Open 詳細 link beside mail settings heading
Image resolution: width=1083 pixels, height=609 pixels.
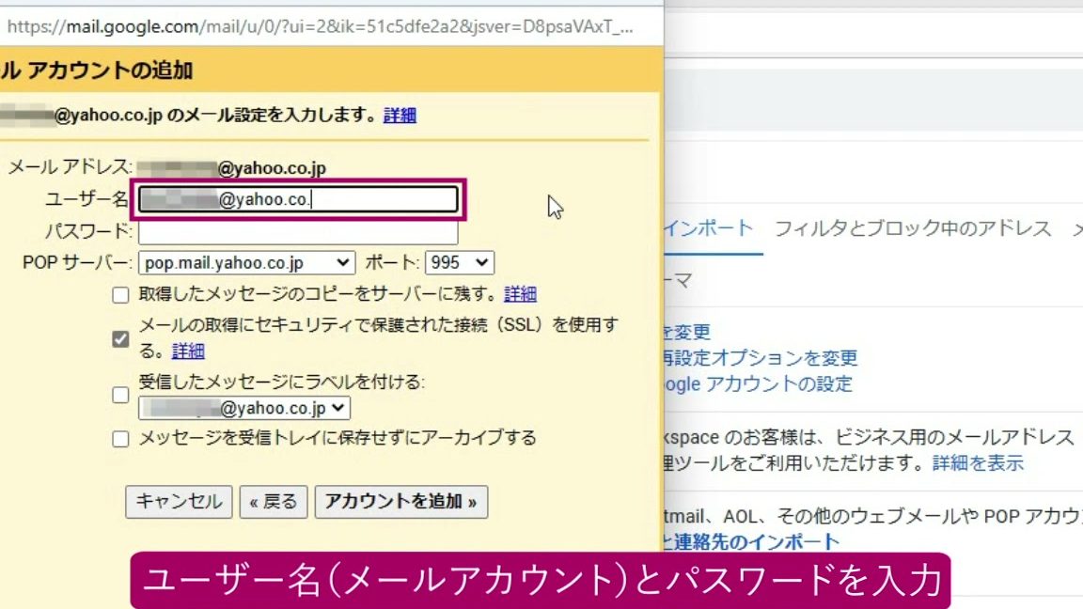point(400,116)
